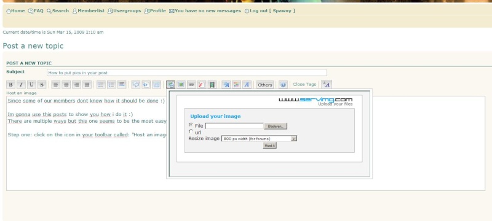
Task: Click 'Upload your image' heading text
Action: [215, 116]
